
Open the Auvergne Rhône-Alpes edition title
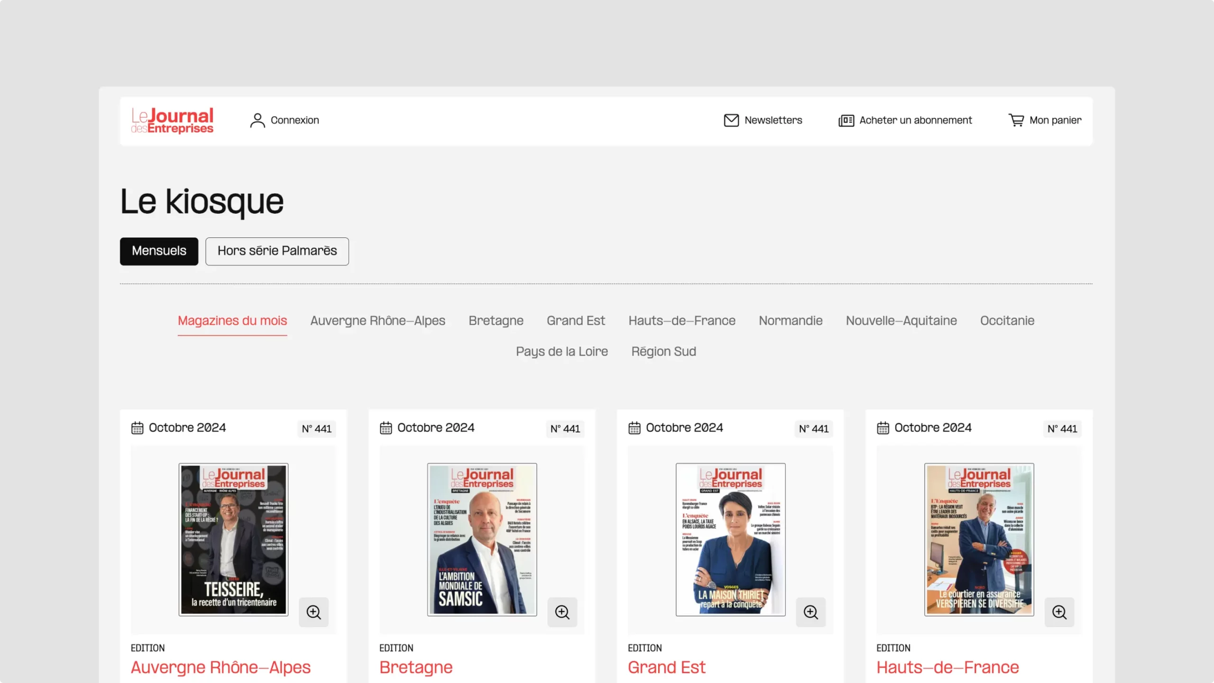point(221,667)
